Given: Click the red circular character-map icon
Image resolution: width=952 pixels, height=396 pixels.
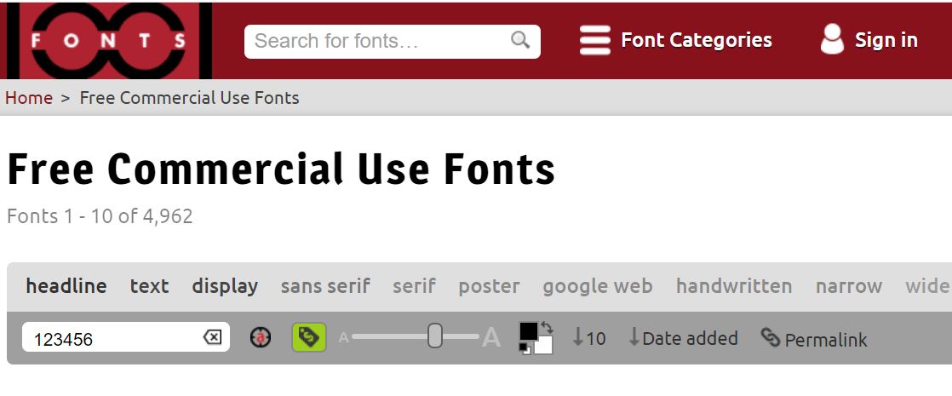Looking at the screenshot, I should [260, 338].
